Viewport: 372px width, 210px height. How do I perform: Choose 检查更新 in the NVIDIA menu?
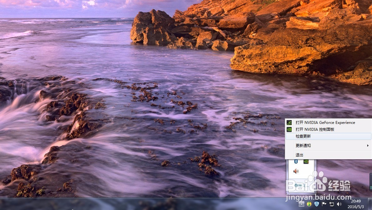328,136
